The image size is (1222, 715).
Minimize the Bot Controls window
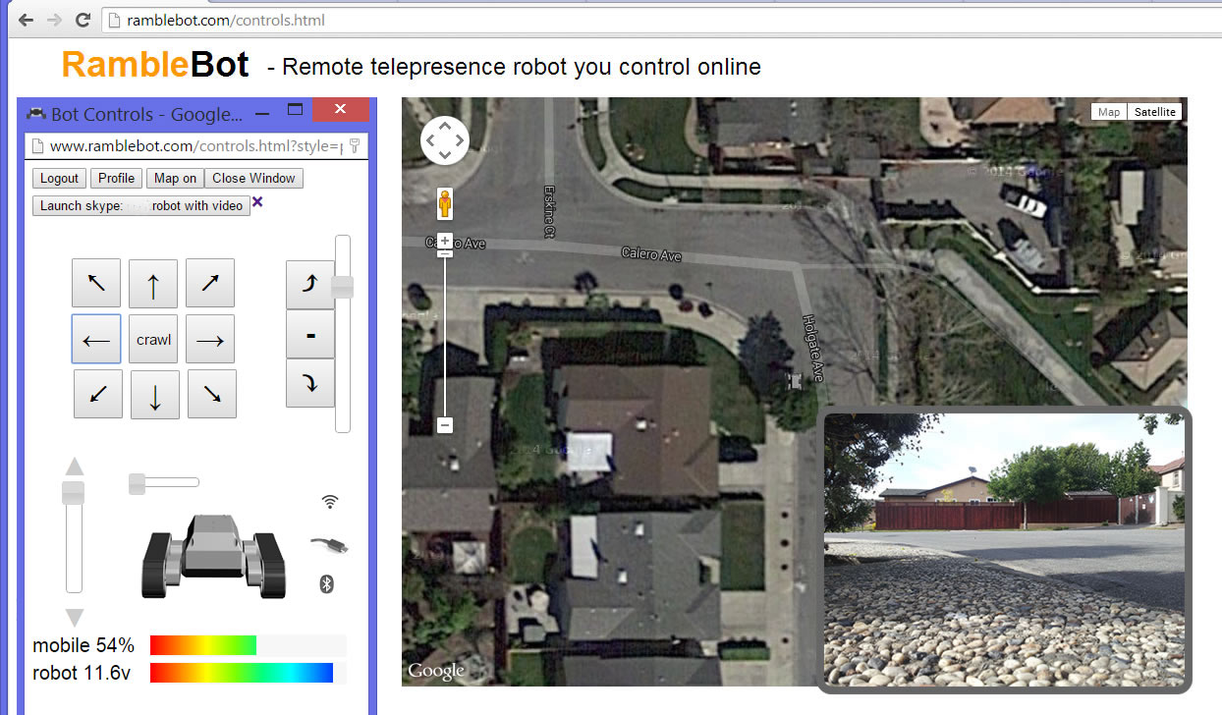(261, 114)
